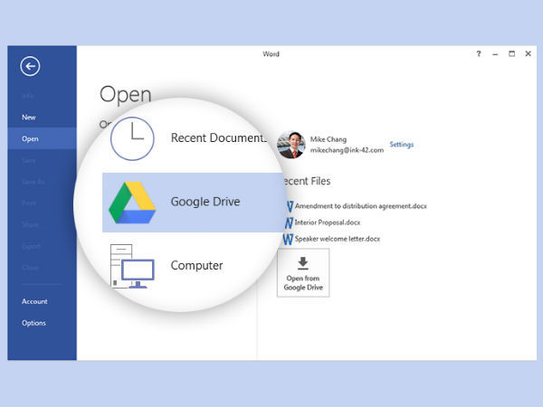Choose the Computer location label

point(196,265)
